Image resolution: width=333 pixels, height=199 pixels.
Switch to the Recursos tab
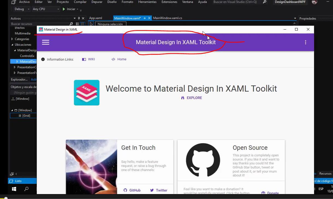click(x=325, y=174)
